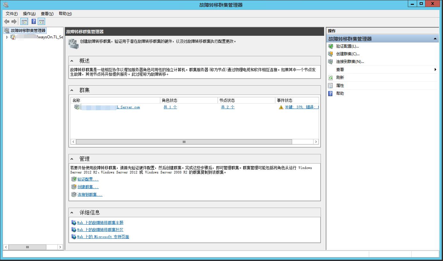Click tree pane horizontal scrollbar left arrow

pyautogui.click(x=6, y=247)
